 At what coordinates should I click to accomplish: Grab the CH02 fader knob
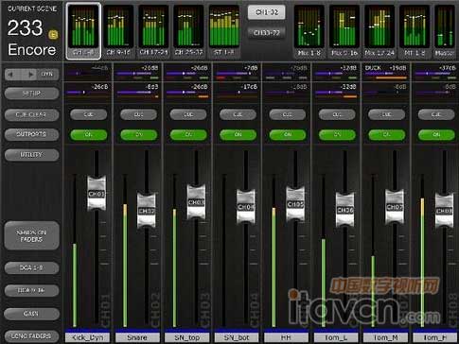click(147, 211)
